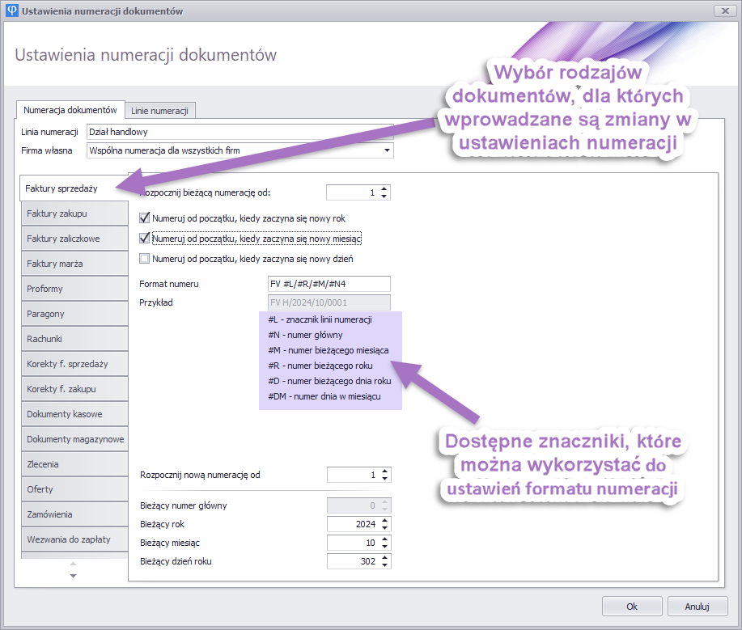Open the 'Korekty f. sprzedaży' section
Image resolution: width=742 pixels, height=630 pixels.
74,364
